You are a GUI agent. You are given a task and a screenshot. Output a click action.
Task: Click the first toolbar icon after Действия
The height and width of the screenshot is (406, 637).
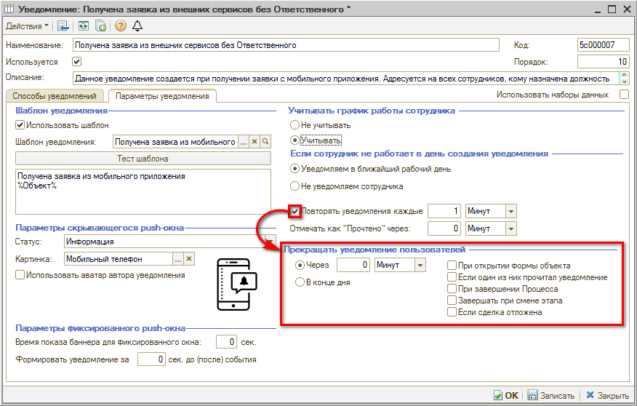[x=64, y=25]
